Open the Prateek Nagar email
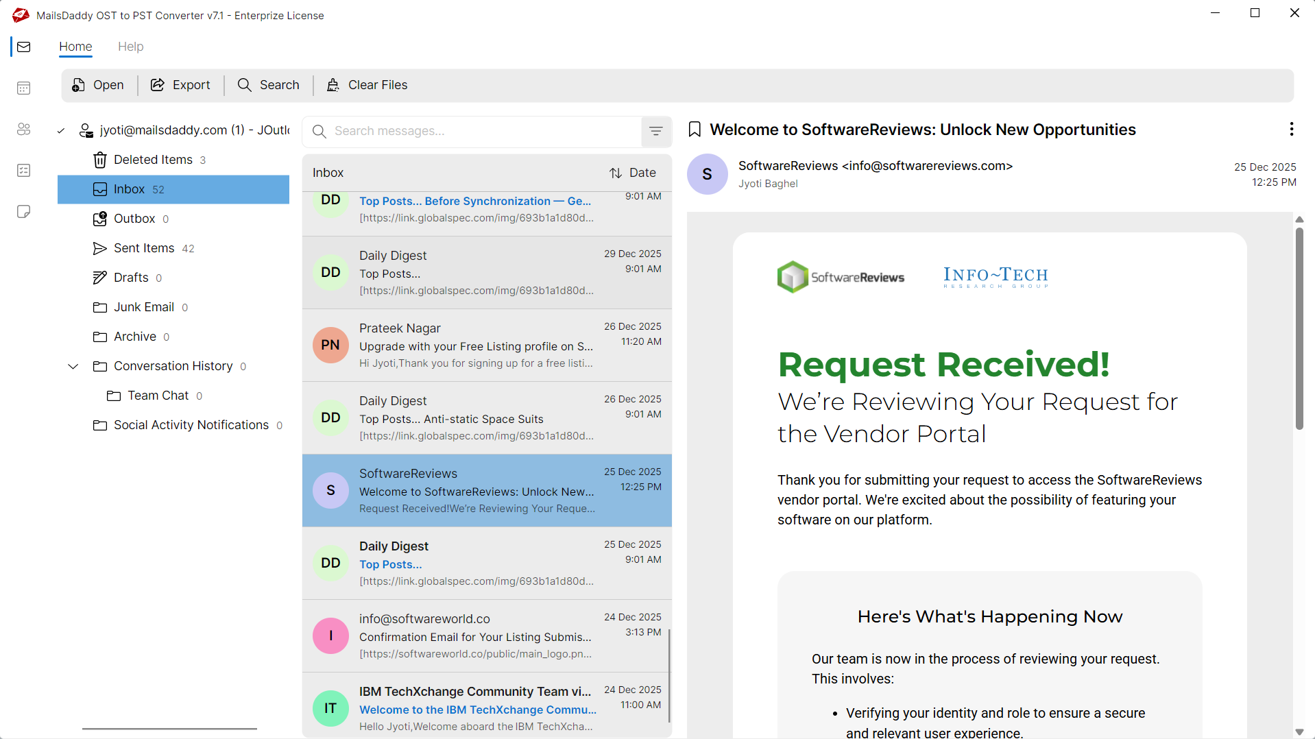 pyautogui.click(x=487, y=346)
